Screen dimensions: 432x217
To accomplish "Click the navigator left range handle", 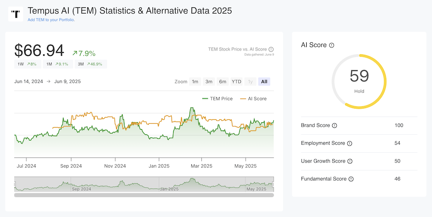I will pos(15,184).
